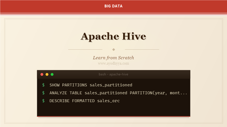Select the SHOW PARTITIONS sales_partitioned command
227x127 pixels.
click(91, 85)
